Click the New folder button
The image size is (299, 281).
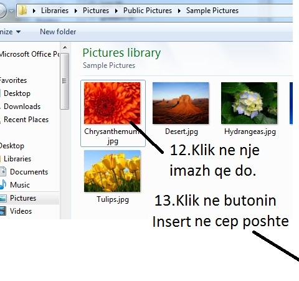coord(58,32)
